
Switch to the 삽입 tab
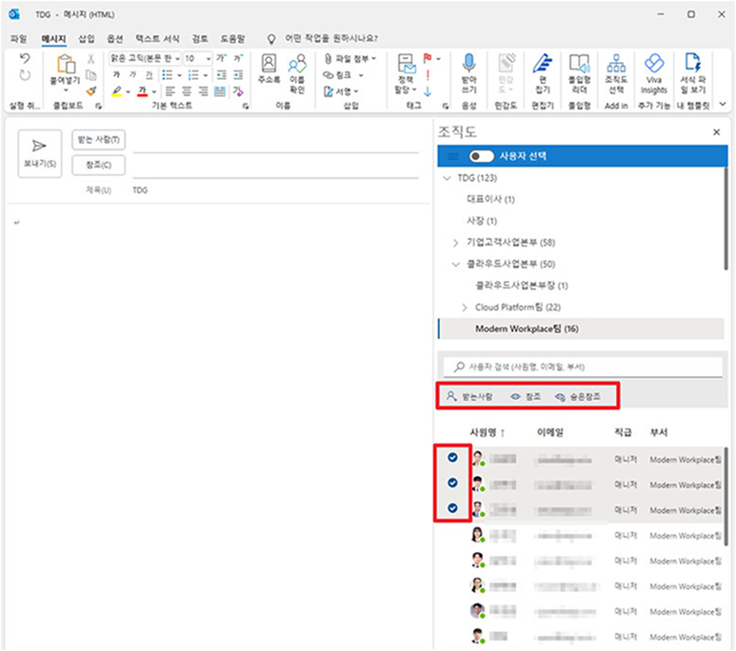[x=87, y=39]
